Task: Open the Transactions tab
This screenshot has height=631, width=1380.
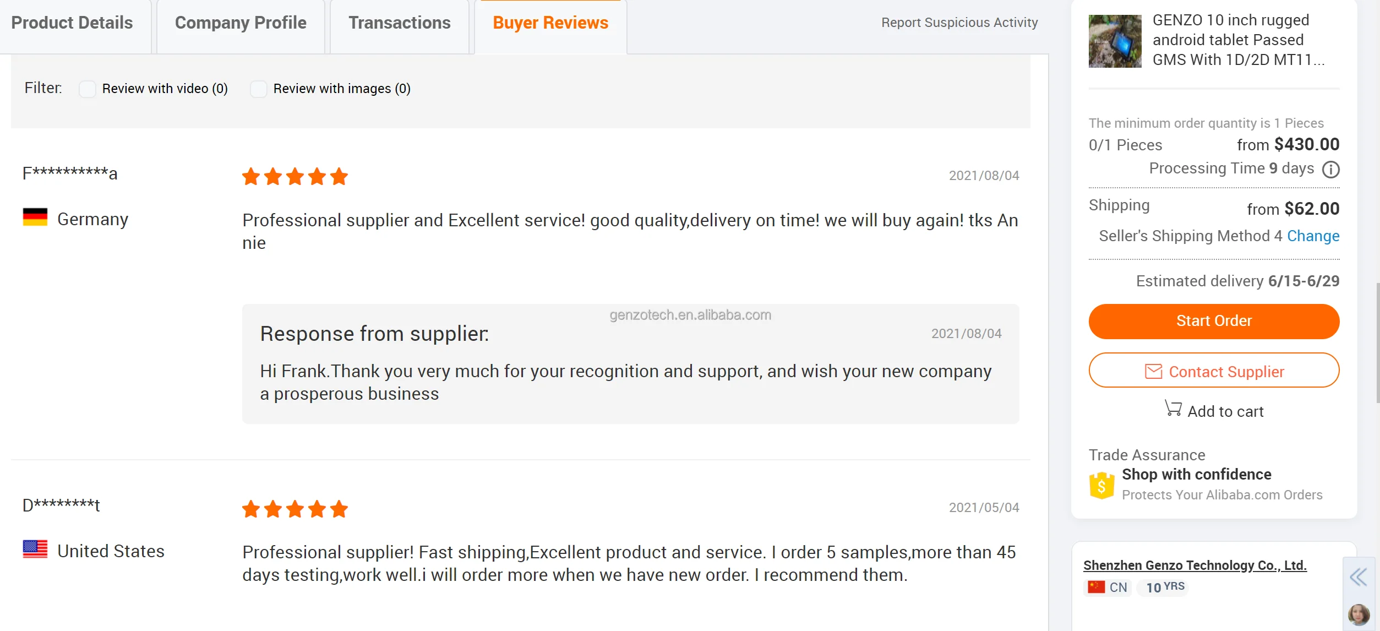Action: [x=399, y=23]
